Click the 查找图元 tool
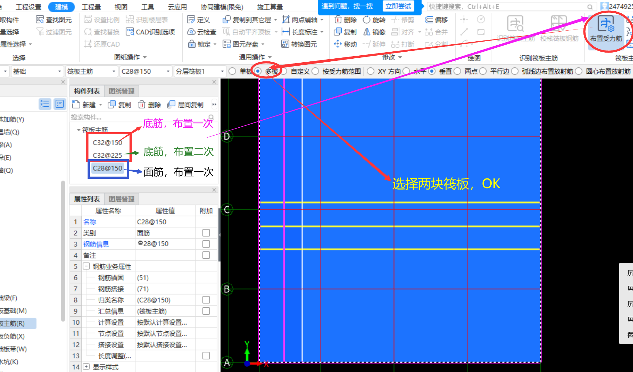 54,20
